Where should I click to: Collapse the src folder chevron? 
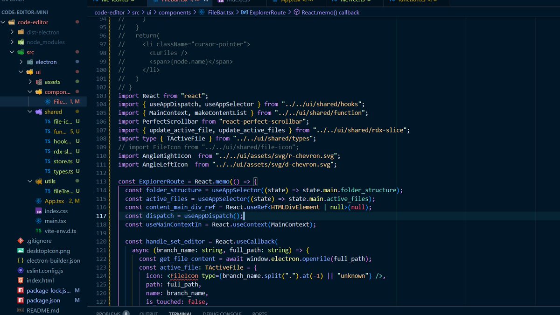click(x=12, y=52)
